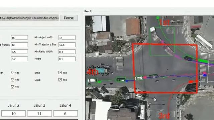Edit the Min Ratio Width field
Viewport: 214px width, 120px height.
(x=67, y=52)
